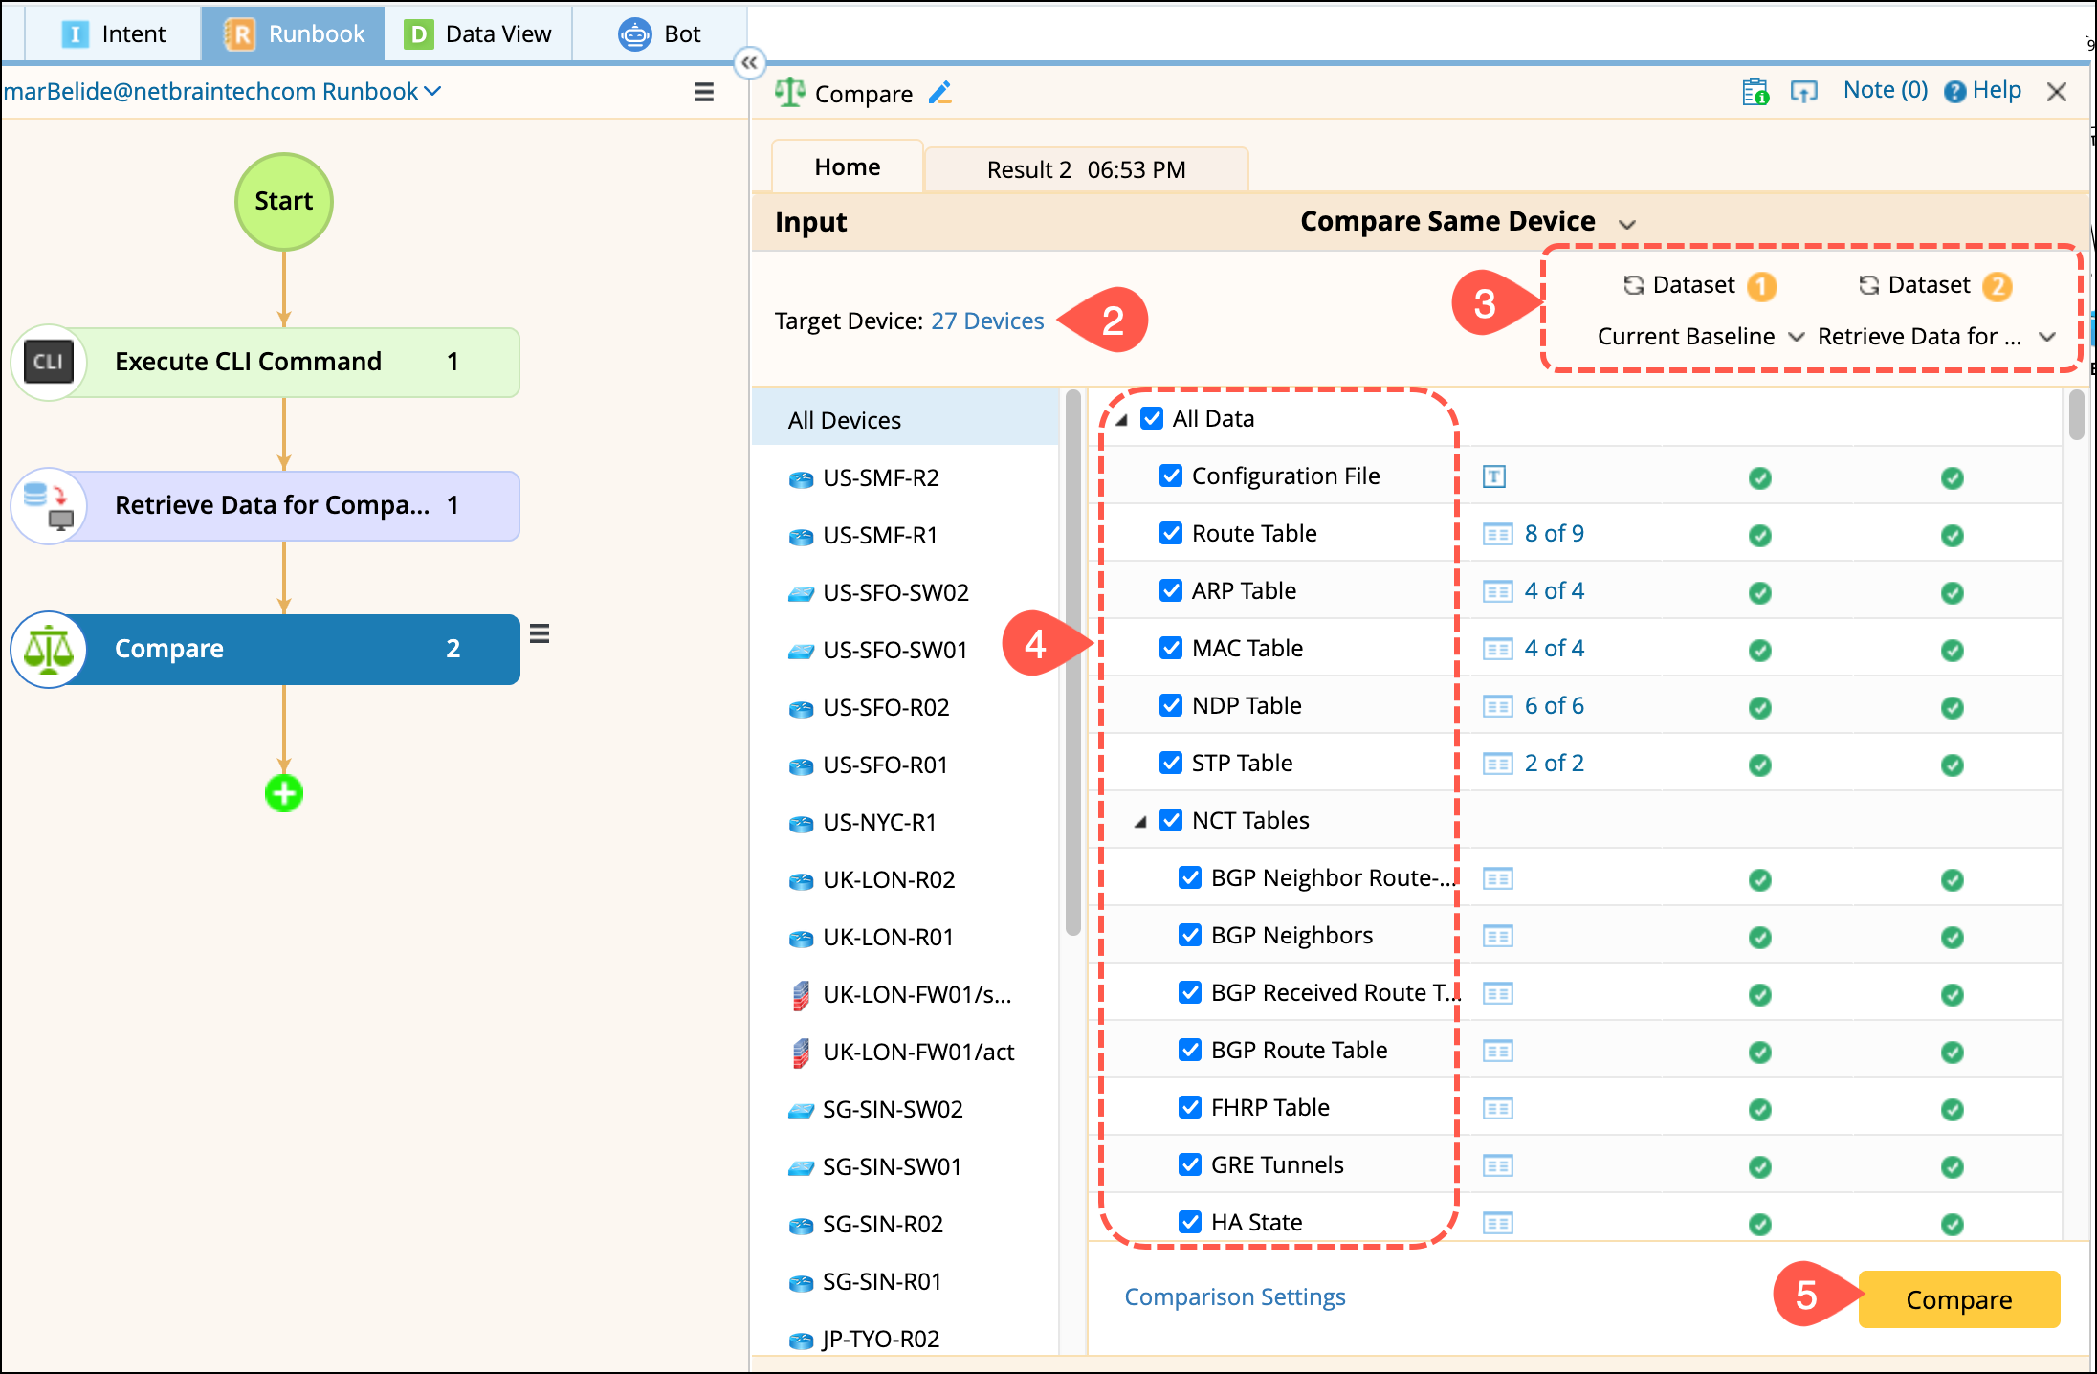Click the Configuration File text view icon
Image resolution: width=2097 pixels, height=1374 pixels.
(1494, 476)
